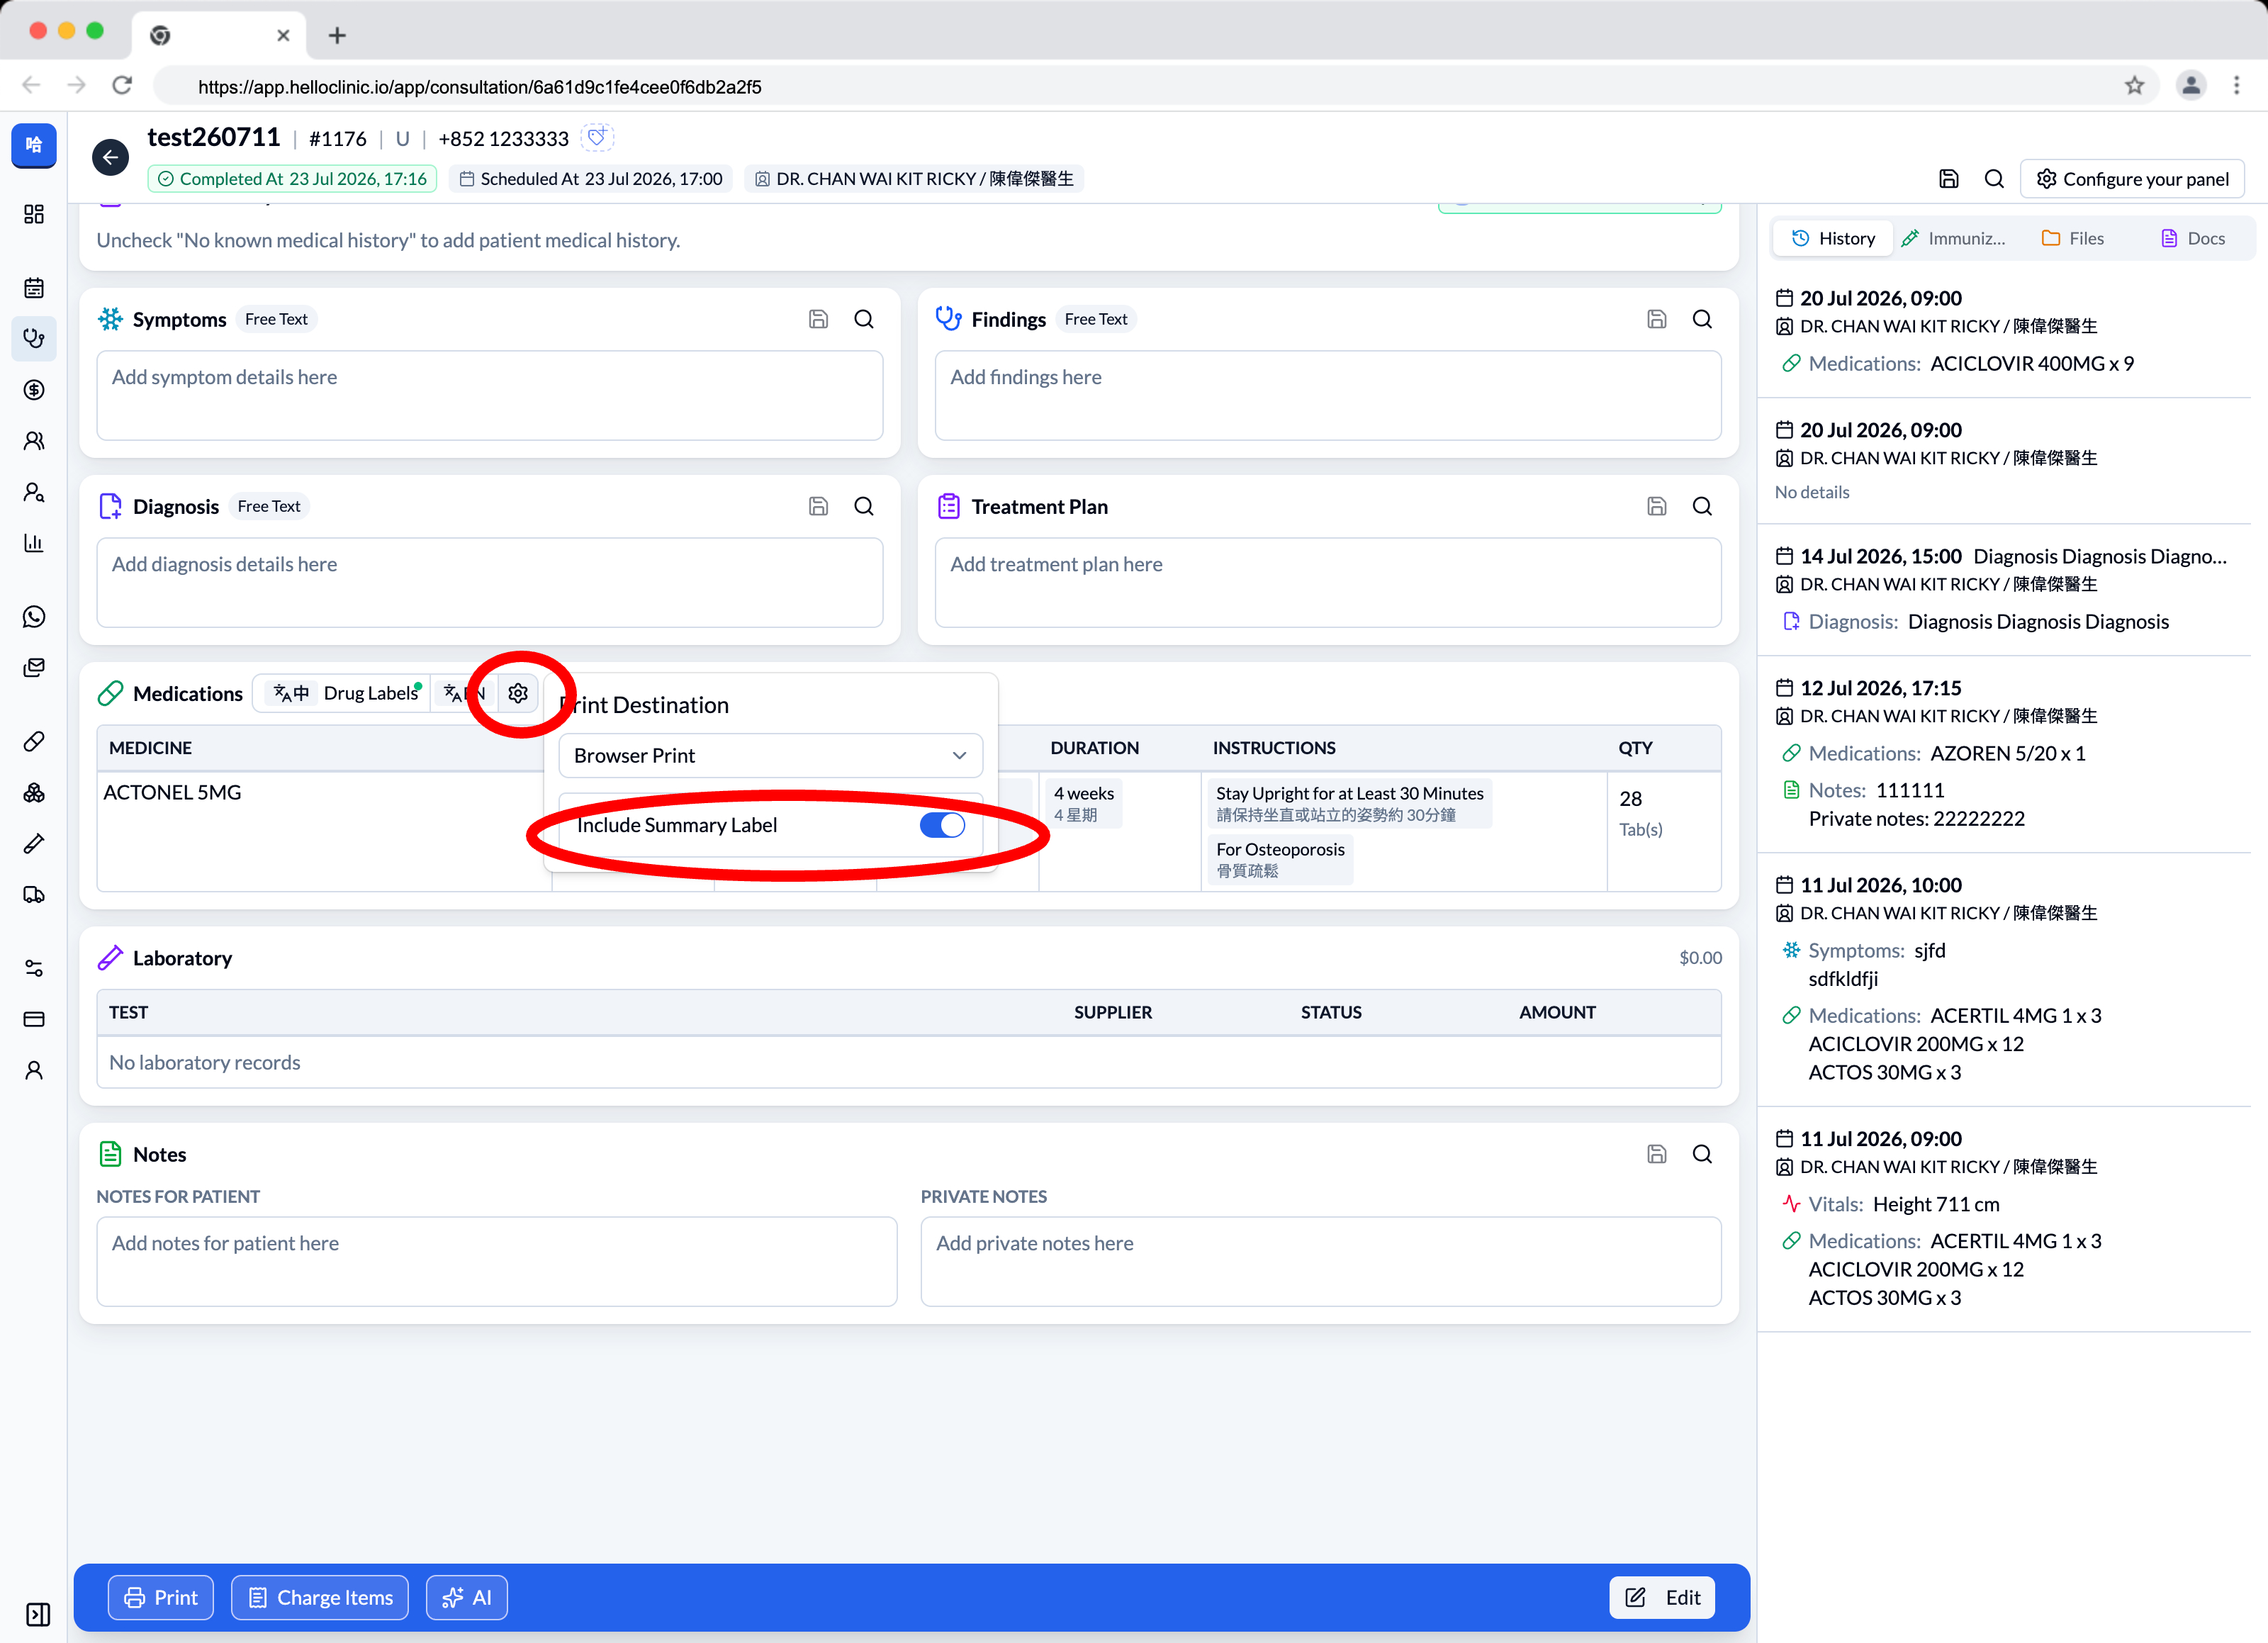The height and width of the screenshot is (1643, 2268).
Task: Open the sliders settings sidebar icon
Action: click(34, 968)
